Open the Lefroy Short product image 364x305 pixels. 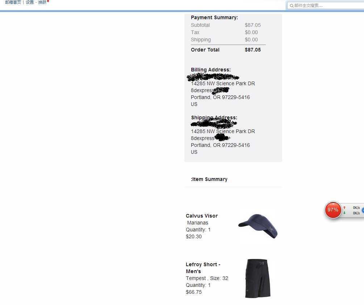pos(258,278)
